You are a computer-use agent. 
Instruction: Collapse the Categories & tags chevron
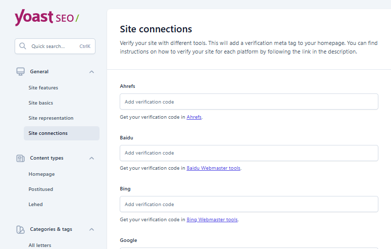tap(91, 229)
